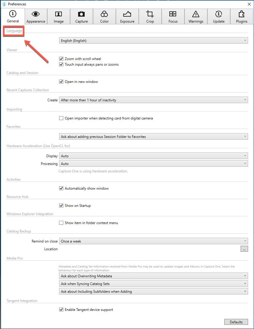The width and height of the screenshot is (254, 329).
Task: Open Exposure histogram icon tab
Action: (x=127, y=17)
